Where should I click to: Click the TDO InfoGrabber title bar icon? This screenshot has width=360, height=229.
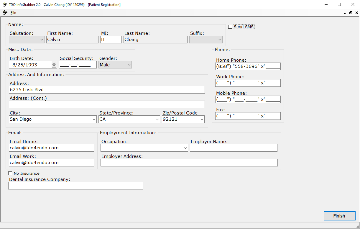(x=5, y=5)
